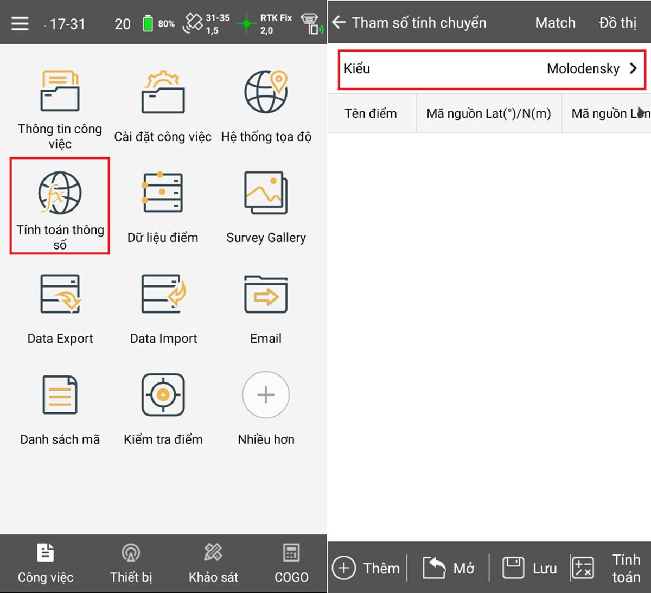This screenshot has height=593, width=651.
Task: Expand Kiểu Molodensky type selector
Action: click(x=492, y=69)
